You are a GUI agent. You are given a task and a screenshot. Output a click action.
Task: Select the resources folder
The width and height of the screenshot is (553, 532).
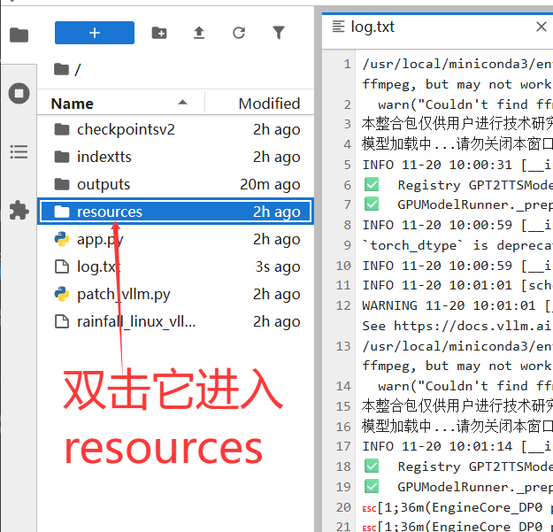pyautogui.click(x=109, y=212)
